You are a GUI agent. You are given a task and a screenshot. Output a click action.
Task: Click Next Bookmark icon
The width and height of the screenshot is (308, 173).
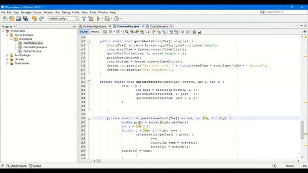[159, 32]
